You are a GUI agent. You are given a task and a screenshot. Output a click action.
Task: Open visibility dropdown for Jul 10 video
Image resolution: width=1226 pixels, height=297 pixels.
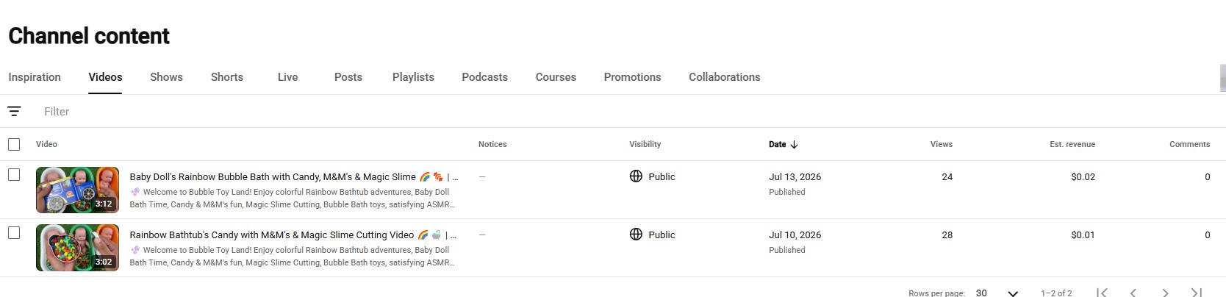[x=653, y=235]
